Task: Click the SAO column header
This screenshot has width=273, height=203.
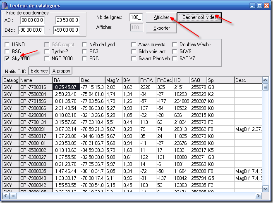Action: point(199,80)
